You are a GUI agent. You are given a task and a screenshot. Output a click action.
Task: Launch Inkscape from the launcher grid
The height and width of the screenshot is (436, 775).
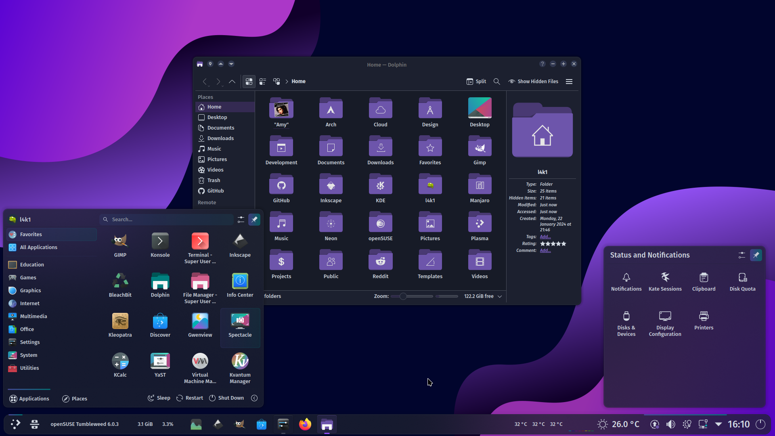240,245
